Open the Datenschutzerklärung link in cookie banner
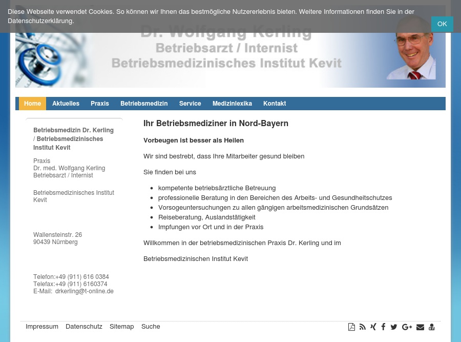Image resolution: width=461 pixels, height=342 pixels. [x=40, y=21]
